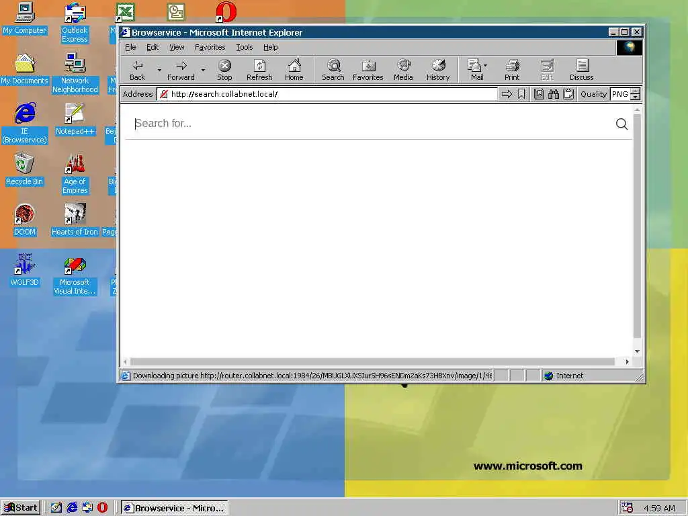This screenshot has width=688, height=516.
Task: Increase Quality with the up spinner arrow
Action: (635, 91)
